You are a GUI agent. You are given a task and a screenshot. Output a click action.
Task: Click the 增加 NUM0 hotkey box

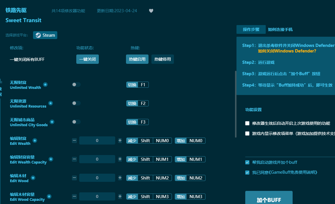tap(190, 140)
